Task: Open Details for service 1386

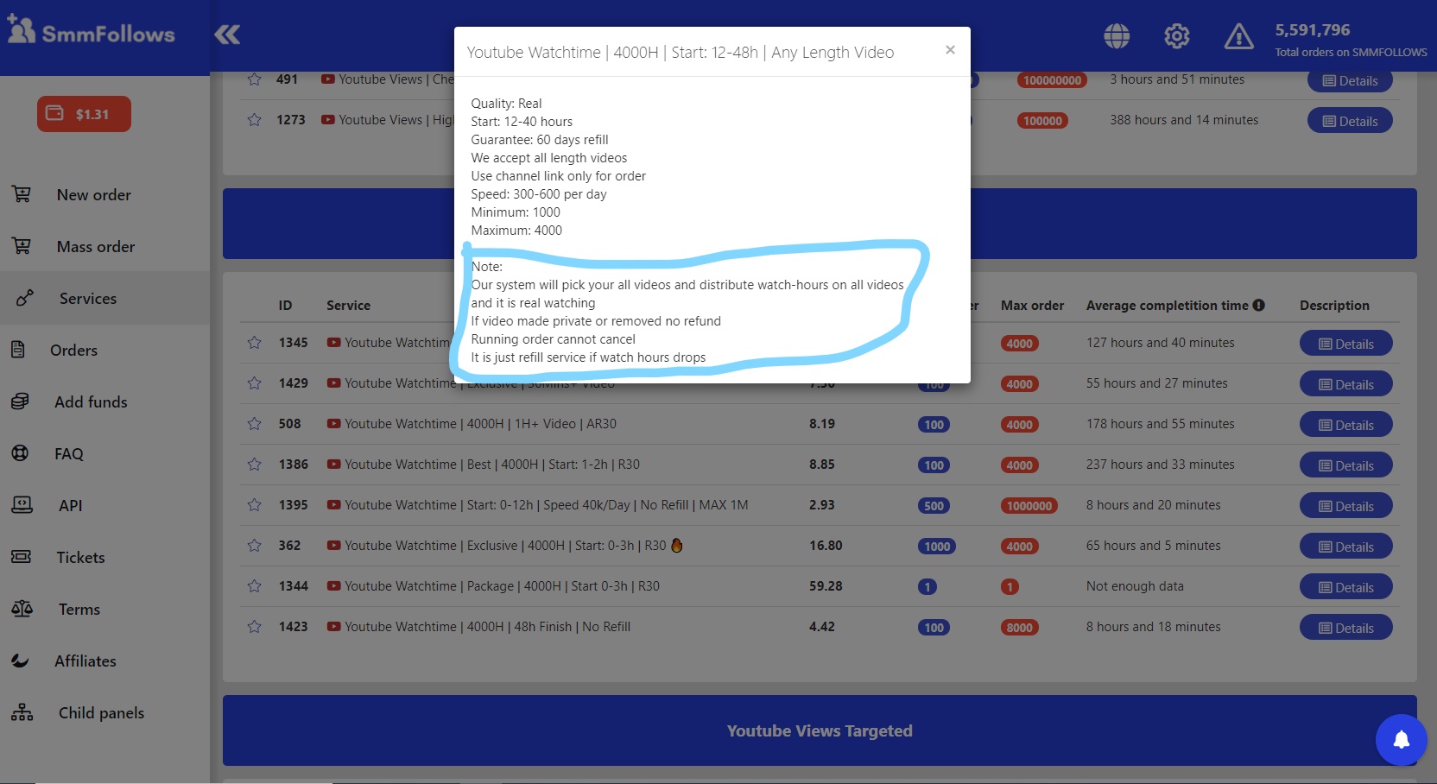Action: [1346, 465]
